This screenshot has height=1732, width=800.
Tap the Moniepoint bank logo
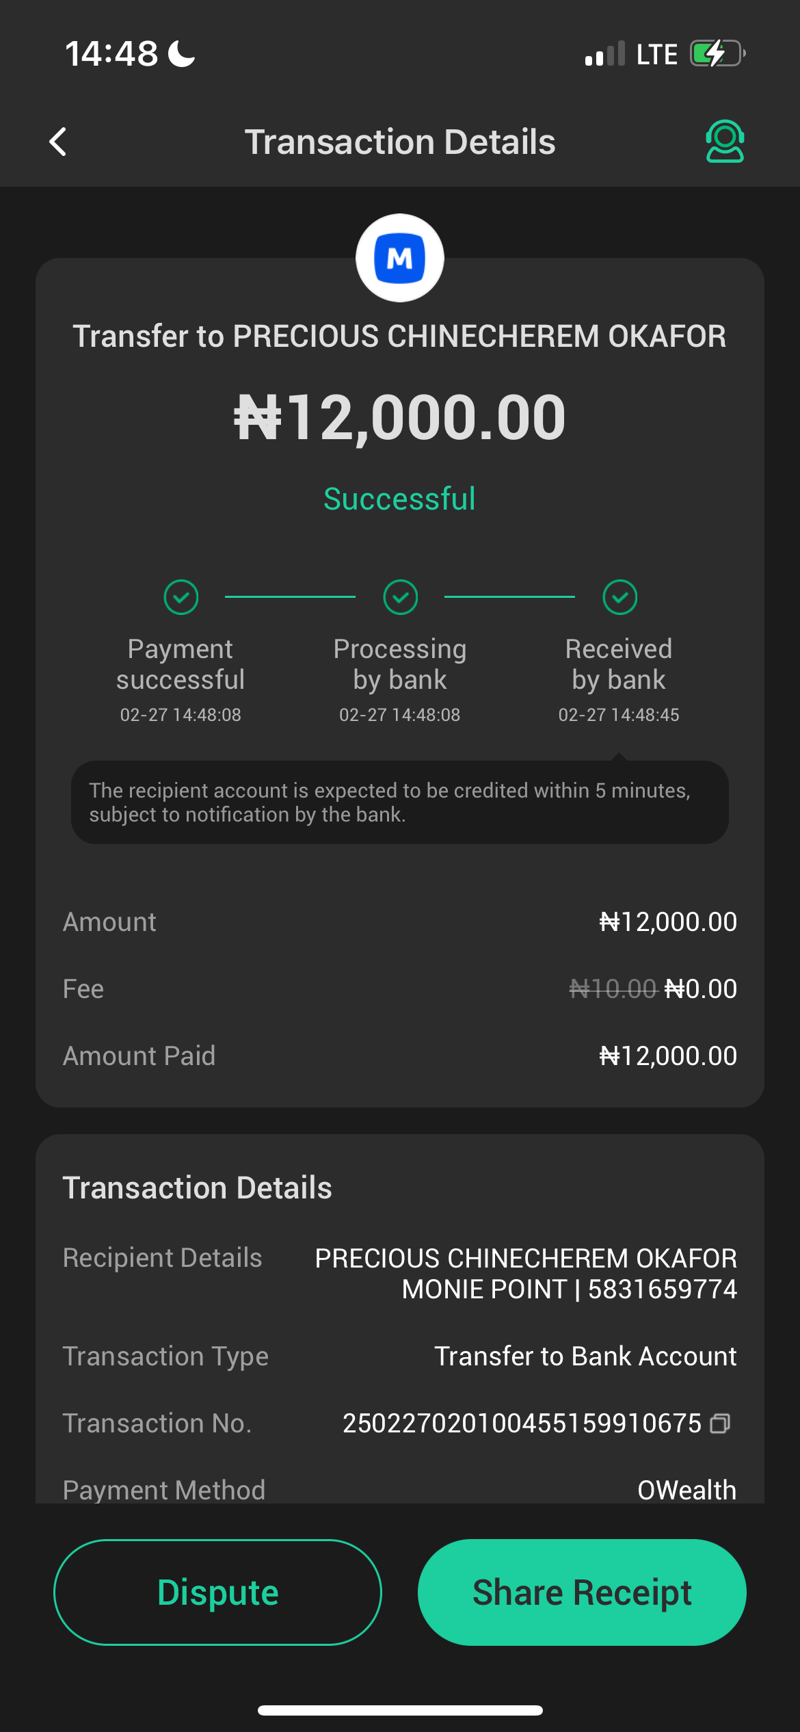(x=400, y=259)
